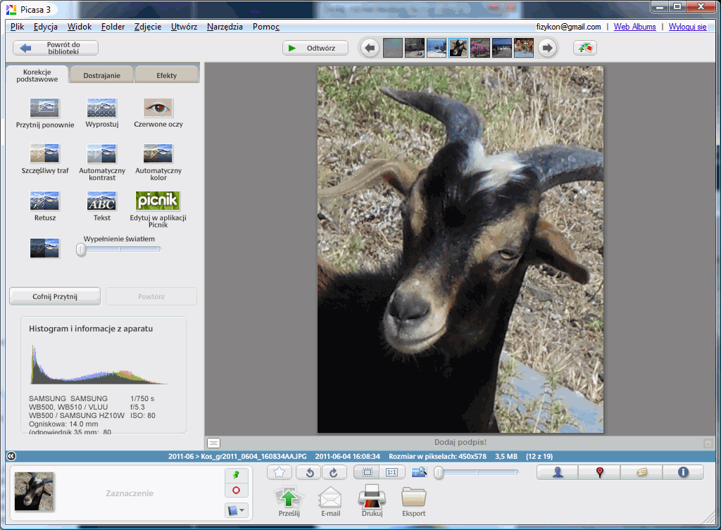Toggle the pin (hold) selection button
Viewport: 721px width, 530px height.
(237, 476)
